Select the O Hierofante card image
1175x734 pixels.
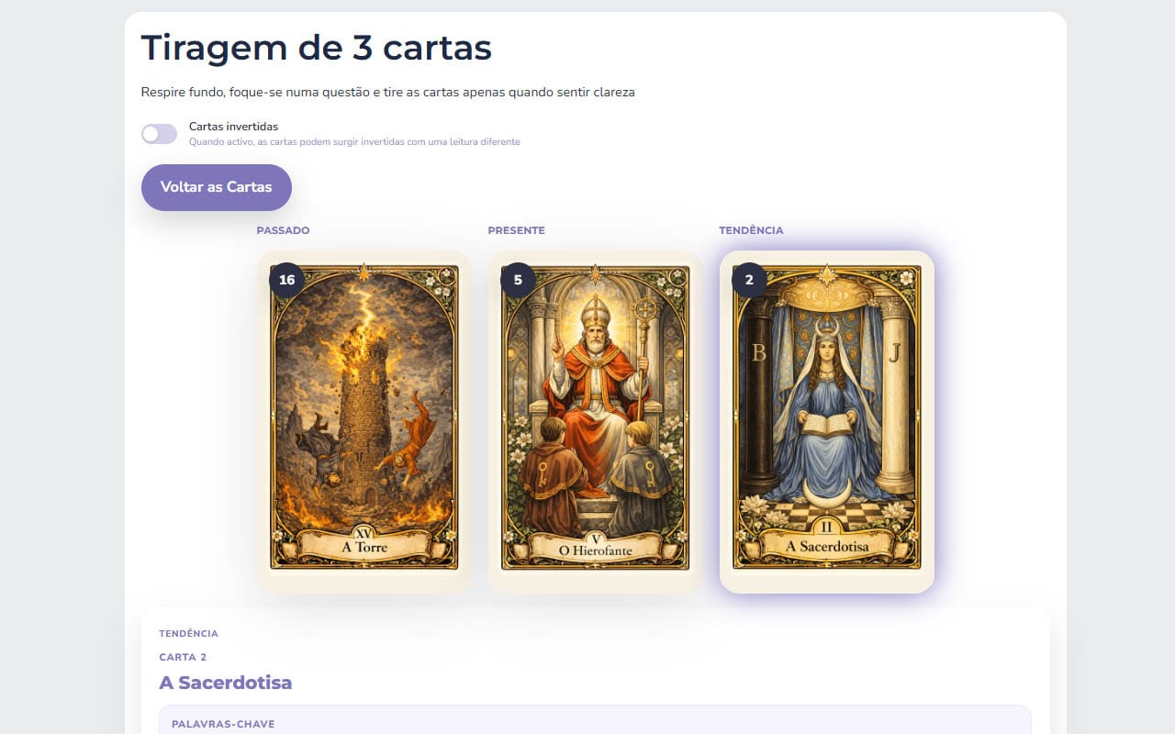pos(596,417)
